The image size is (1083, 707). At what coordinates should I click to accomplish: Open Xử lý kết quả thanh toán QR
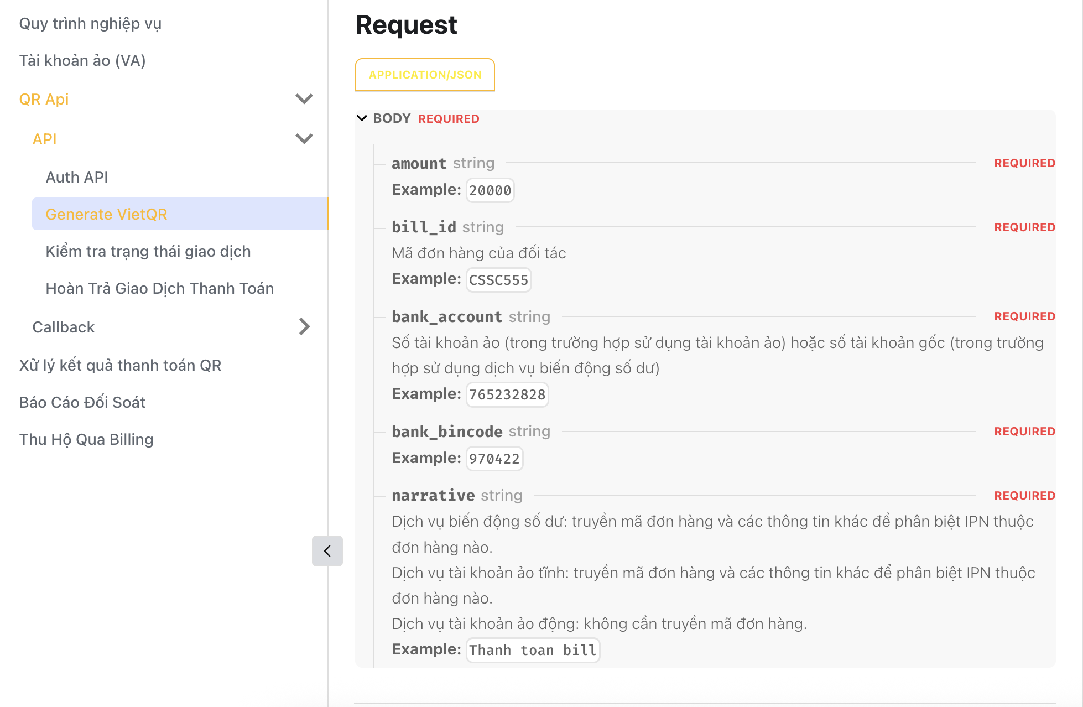coord(120,365)
